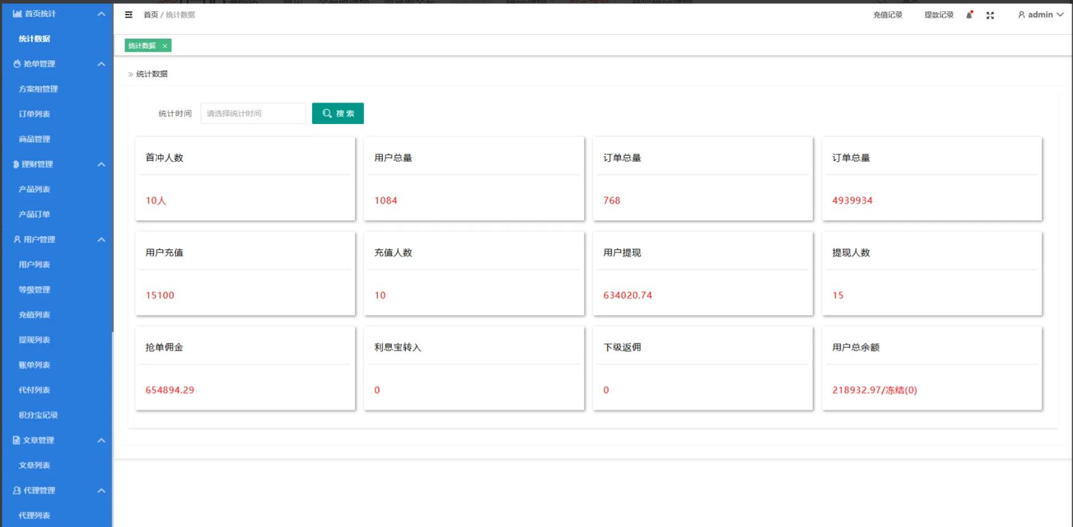Go to 提现列表 in the sidebar
Screen dimensions: 1073x527
coord(34,340)
